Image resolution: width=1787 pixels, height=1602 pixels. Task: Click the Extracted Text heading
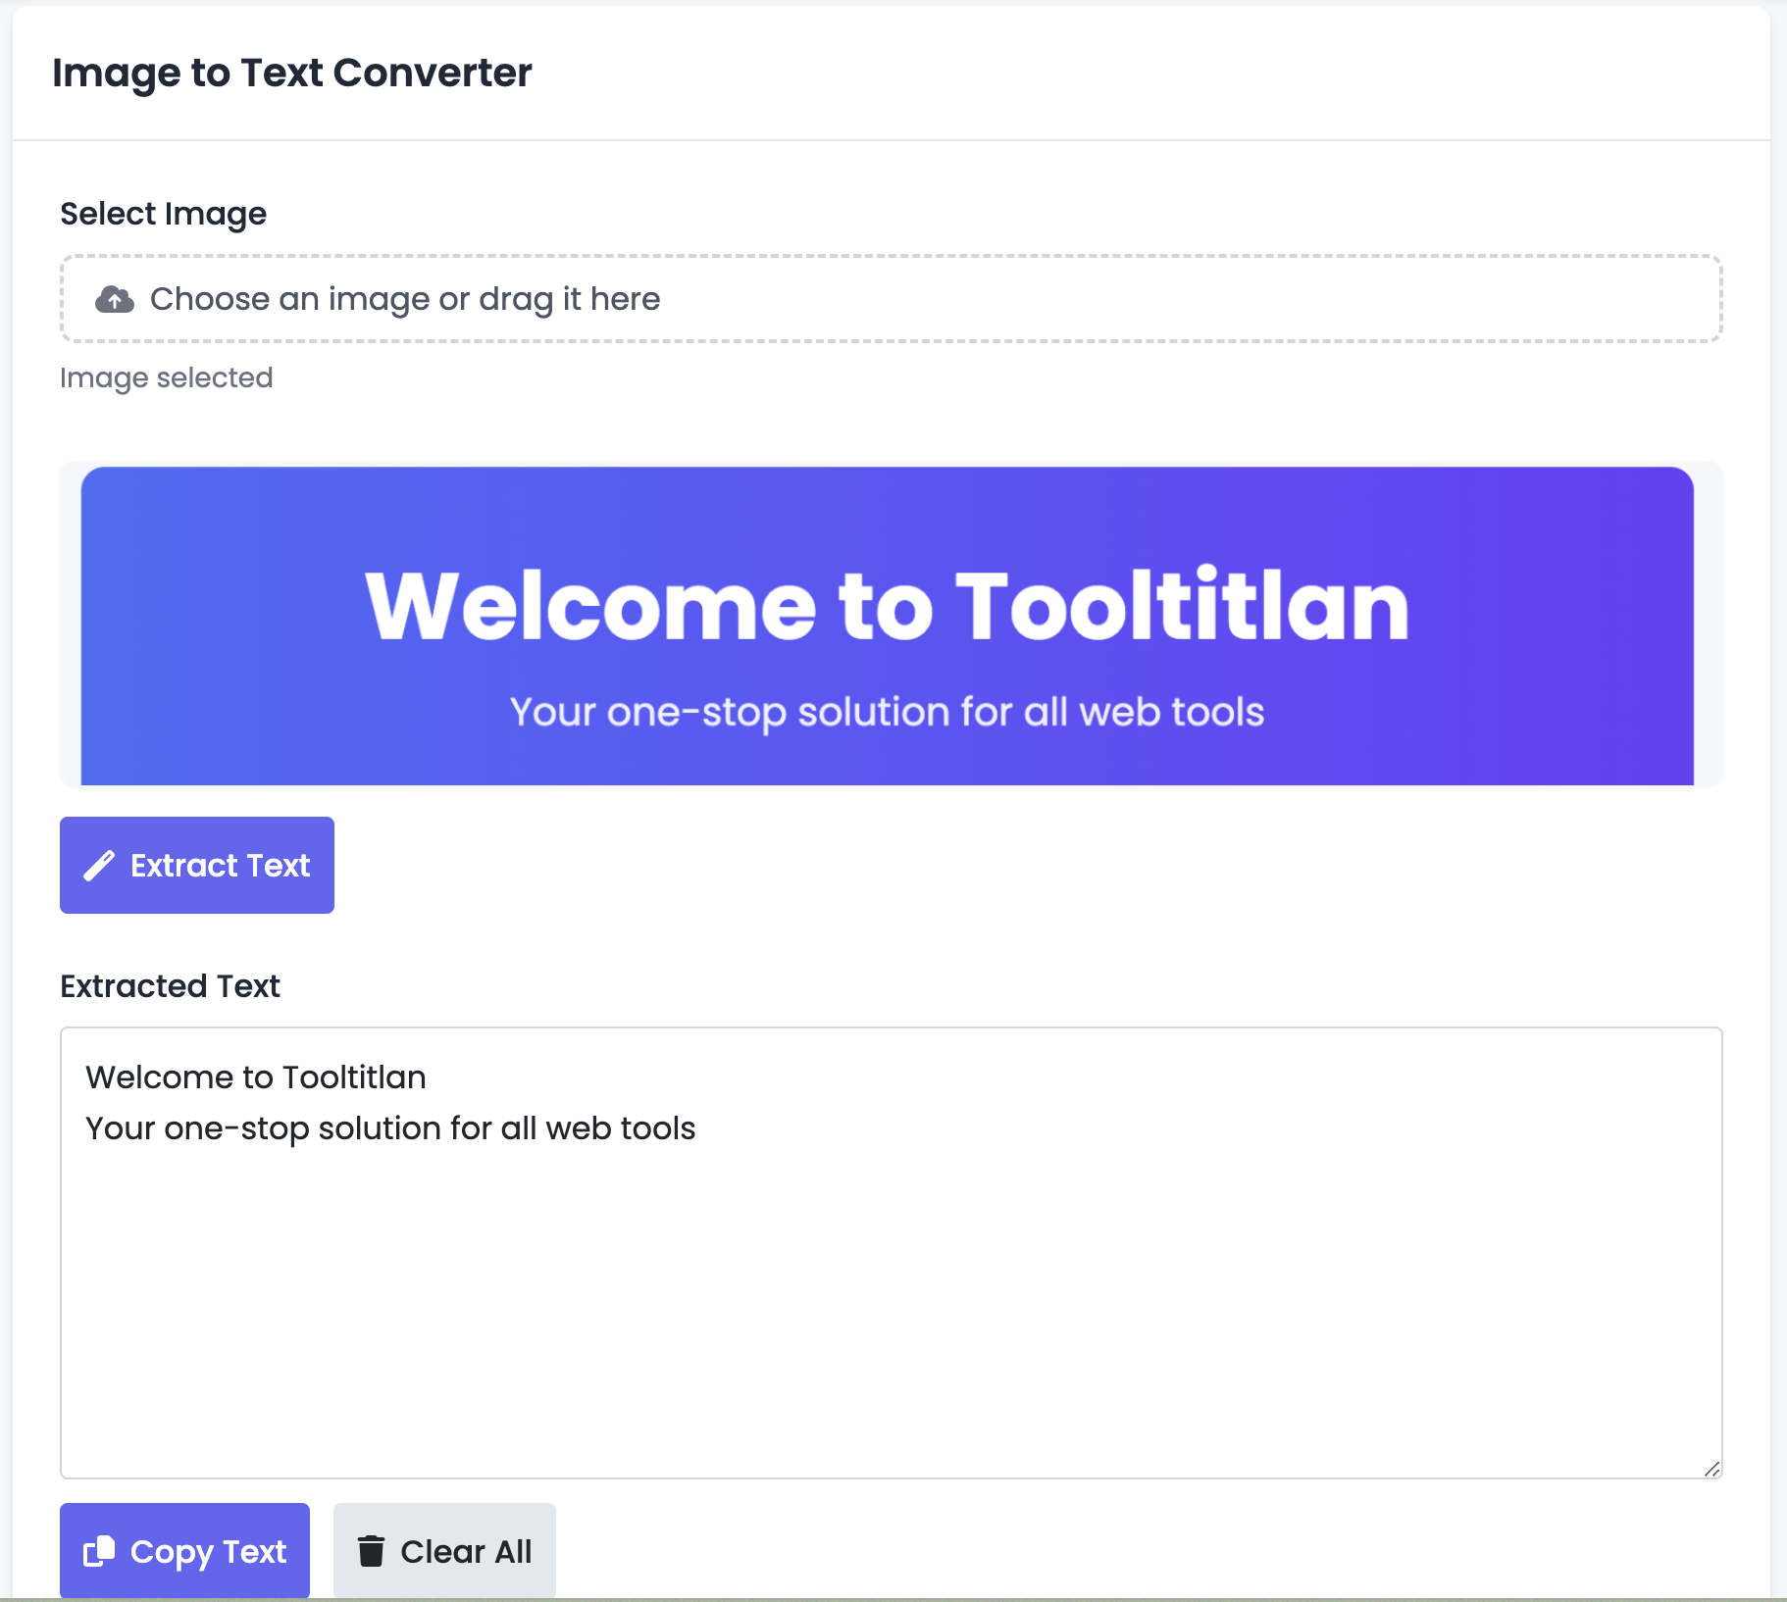pyautogui.click(x=170, y=985)
